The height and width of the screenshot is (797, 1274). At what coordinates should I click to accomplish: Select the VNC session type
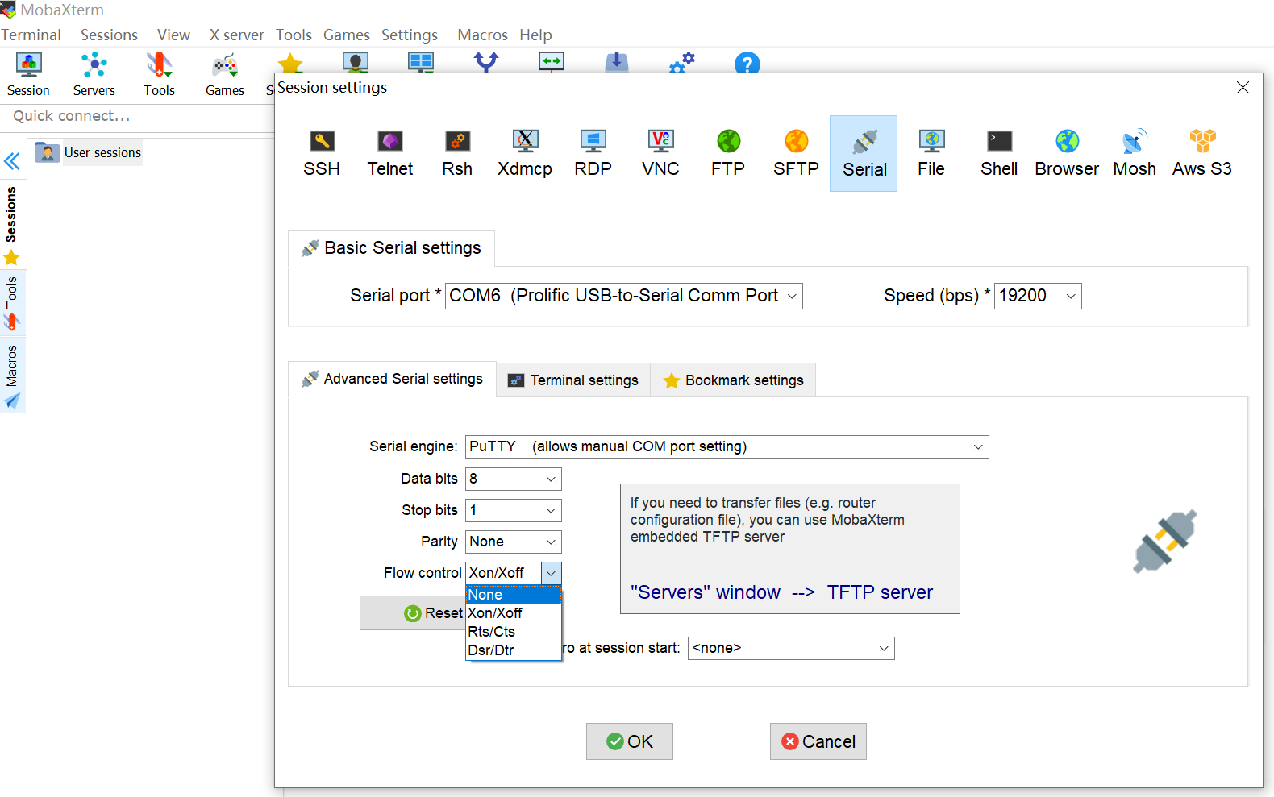(x=660, y=153)
